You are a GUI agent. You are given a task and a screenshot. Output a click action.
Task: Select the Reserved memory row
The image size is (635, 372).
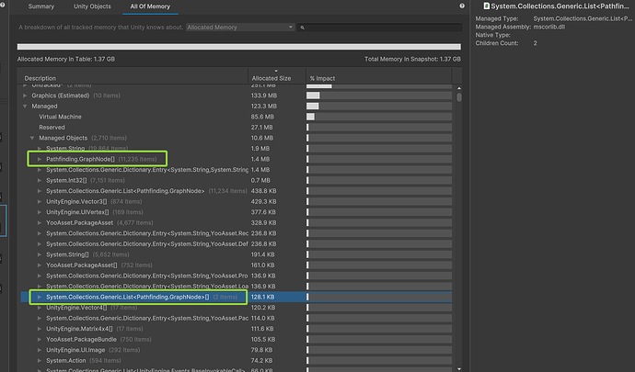pyautogui.click(x=235, y=128)
